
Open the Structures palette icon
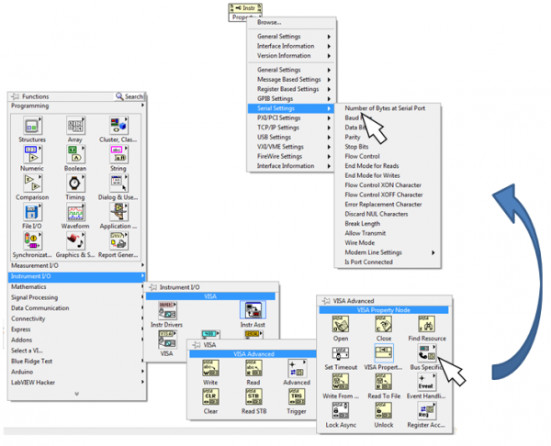[x=31, y=127]
